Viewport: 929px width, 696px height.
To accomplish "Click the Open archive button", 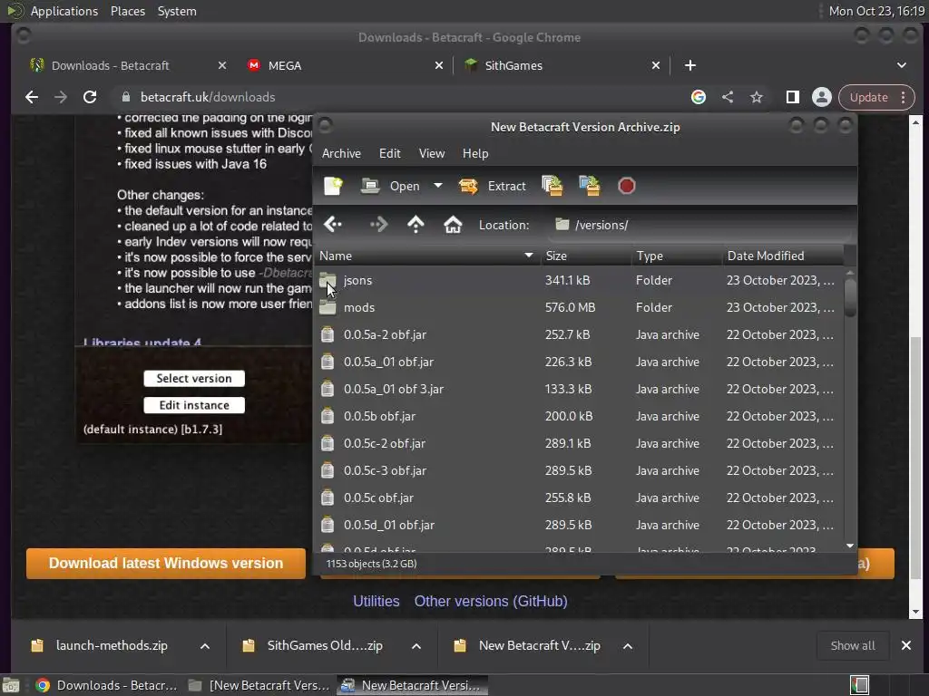I will tap(390, 186).
